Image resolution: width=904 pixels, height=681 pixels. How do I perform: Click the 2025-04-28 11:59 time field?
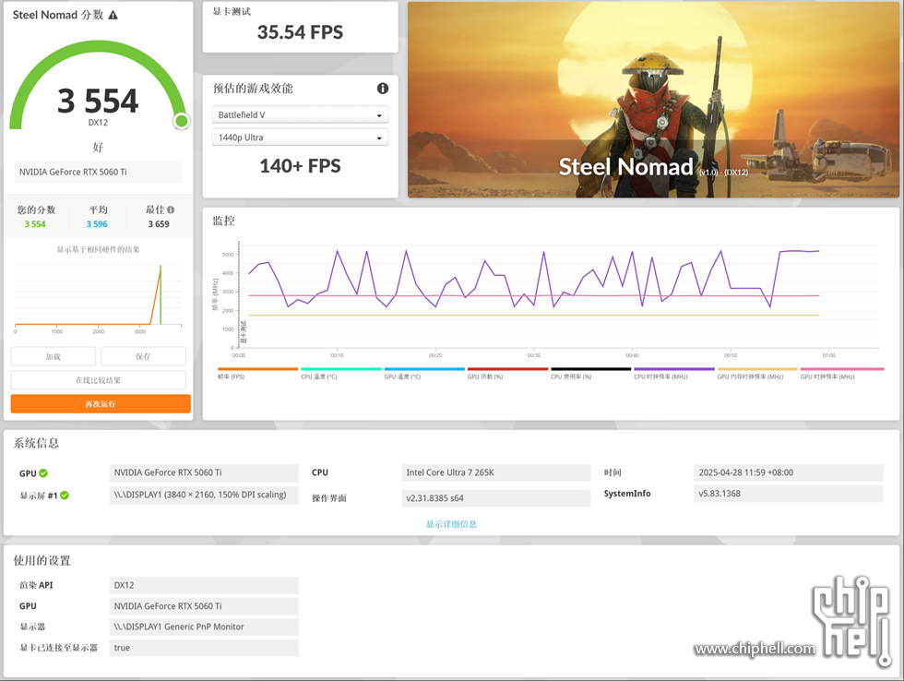coord(789,472)
